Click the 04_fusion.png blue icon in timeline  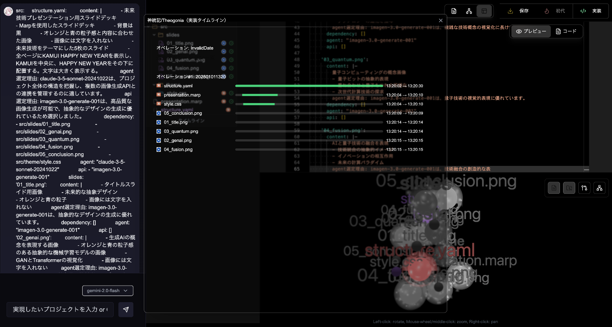(159, 150)
